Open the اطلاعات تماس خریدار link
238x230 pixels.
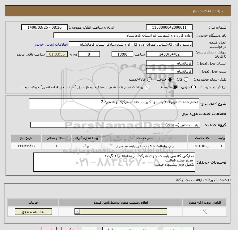pyautogui.click(x=51, y=44)
